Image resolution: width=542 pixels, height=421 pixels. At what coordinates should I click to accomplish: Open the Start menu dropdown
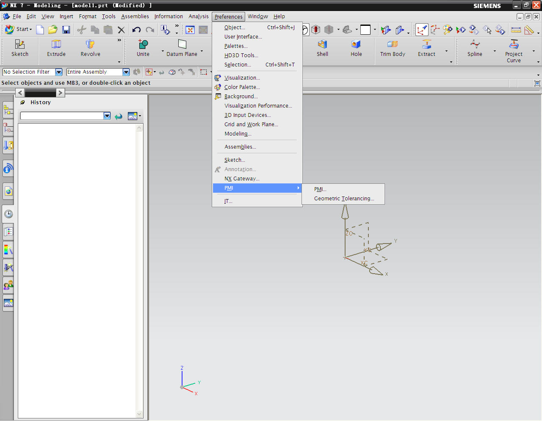pos(18,29)
